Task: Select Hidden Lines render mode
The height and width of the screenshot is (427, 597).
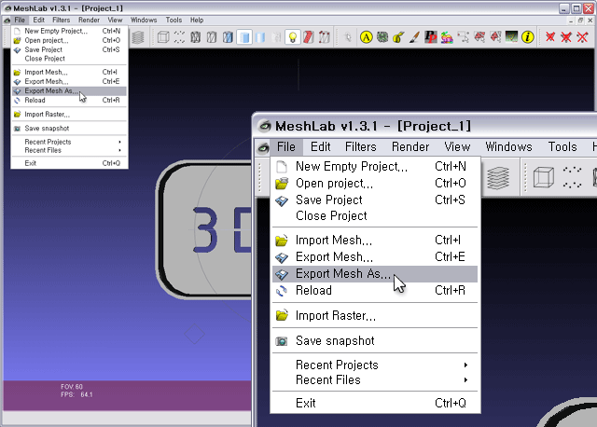Action: 212,37
